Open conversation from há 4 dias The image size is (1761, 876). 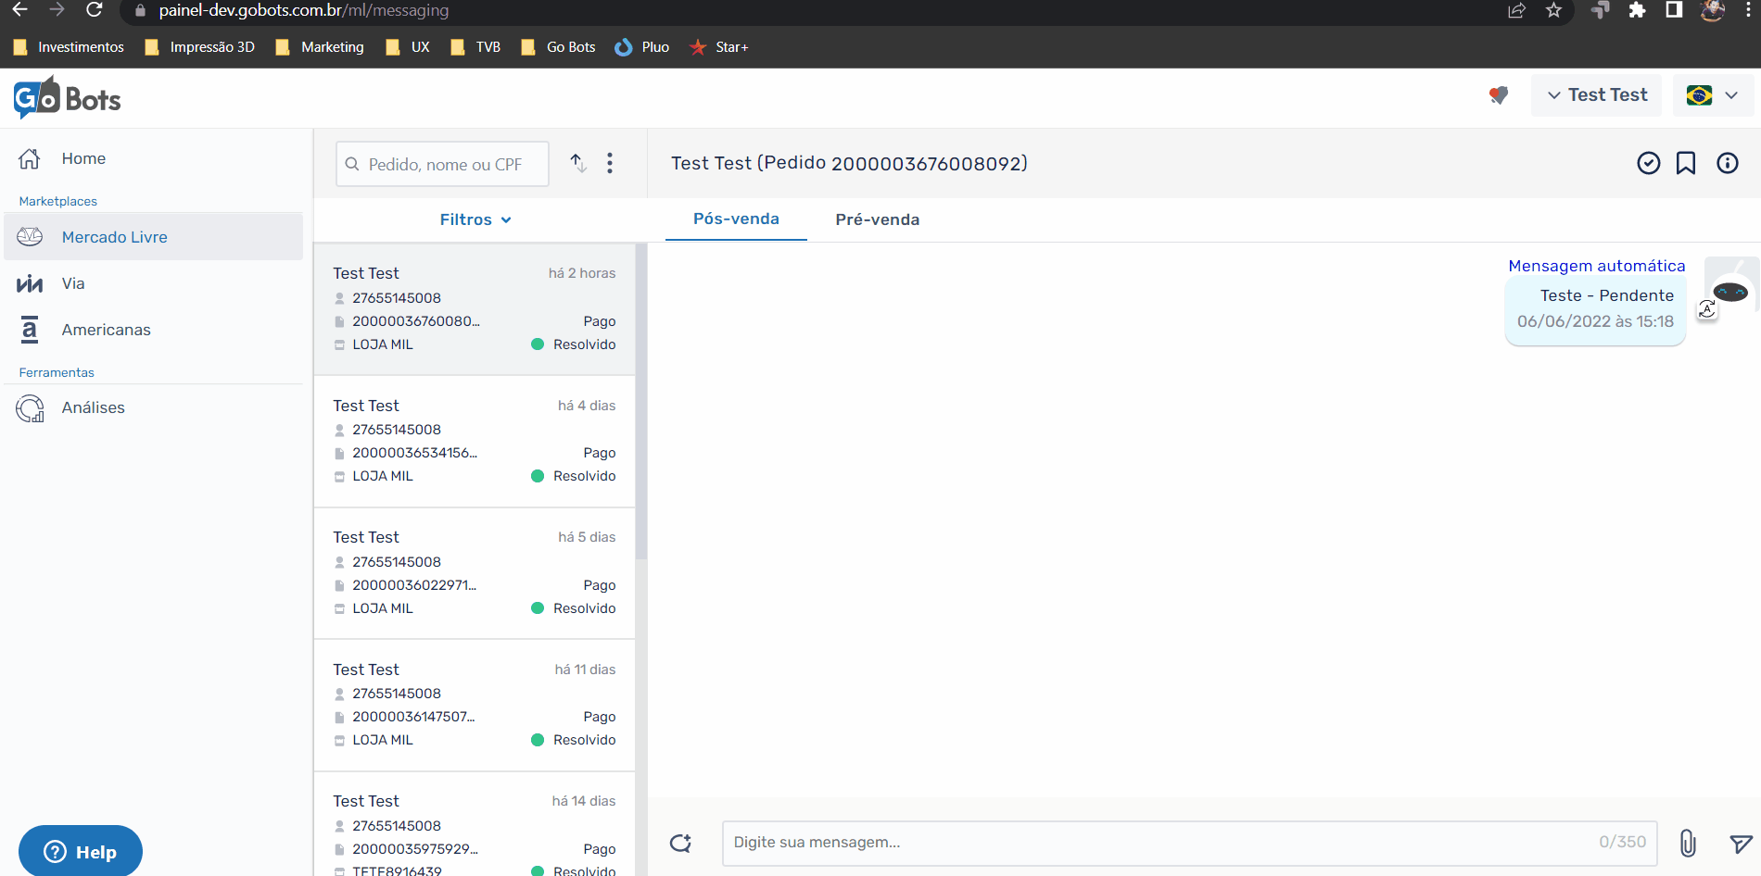(475, 442)
